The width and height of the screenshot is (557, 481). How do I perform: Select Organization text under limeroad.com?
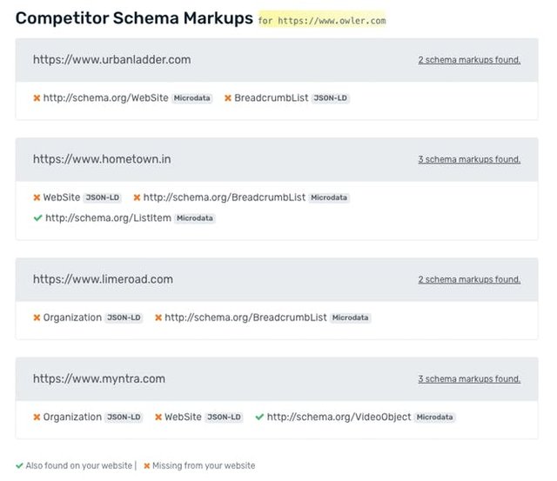(x=72, y=317)
